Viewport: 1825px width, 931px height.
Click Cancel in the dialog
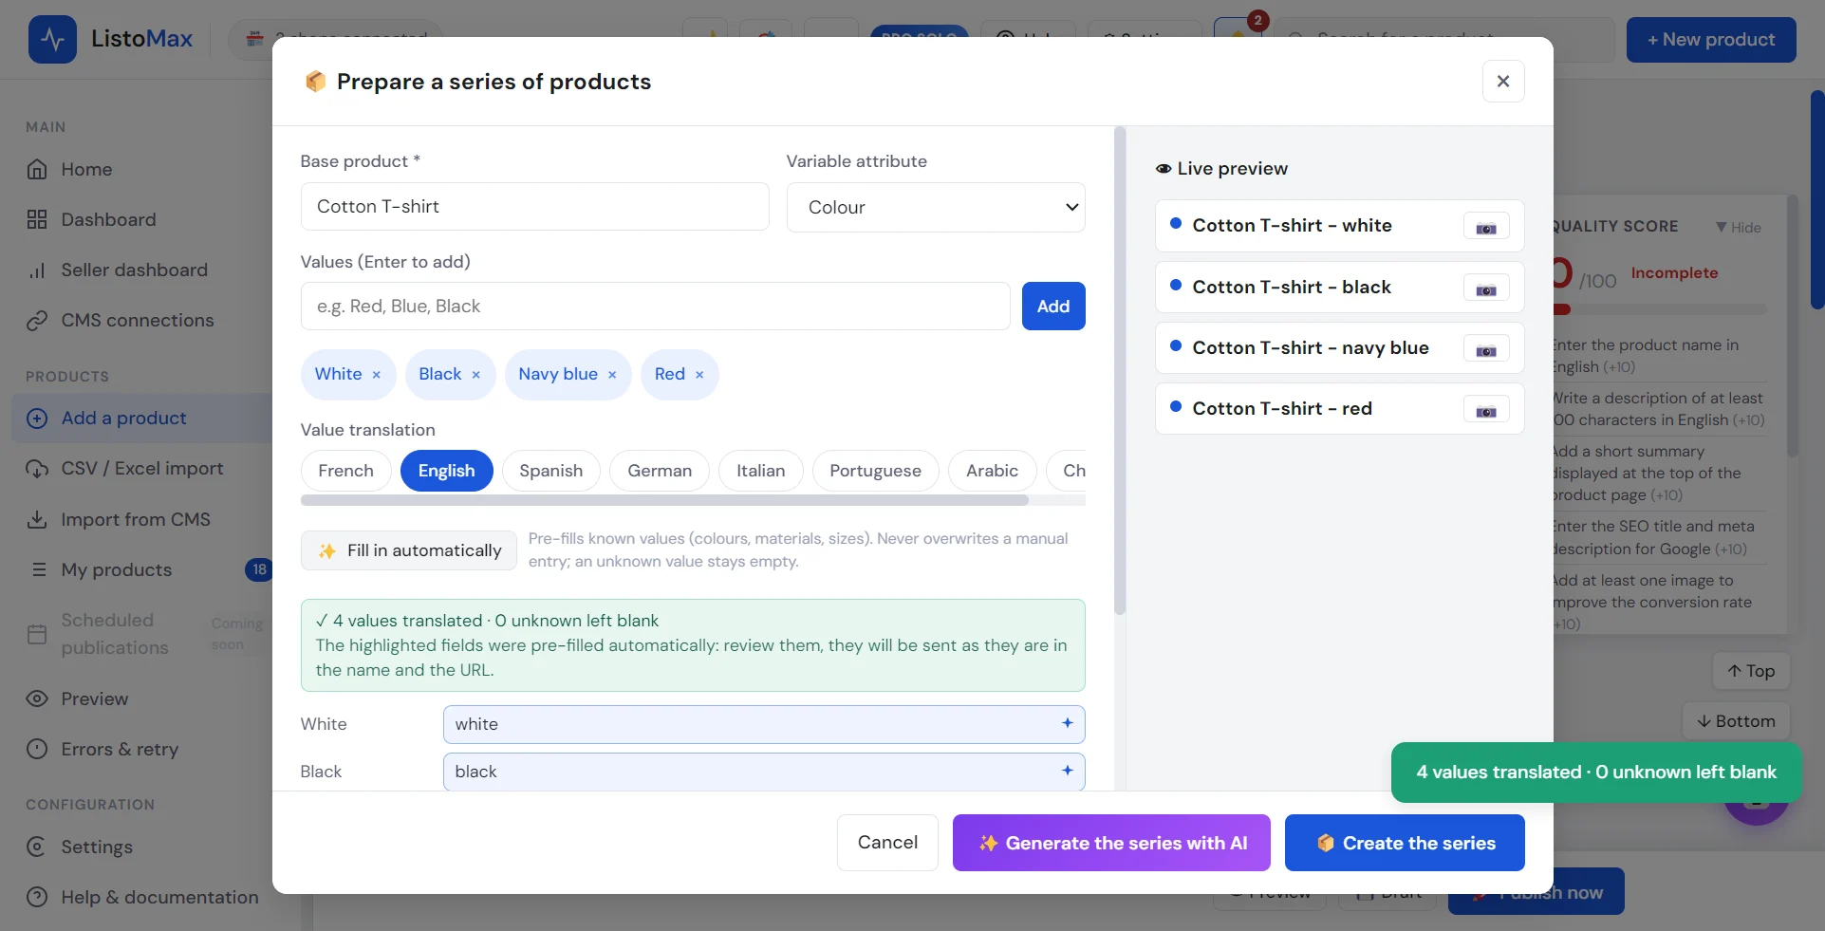point(887,843)
